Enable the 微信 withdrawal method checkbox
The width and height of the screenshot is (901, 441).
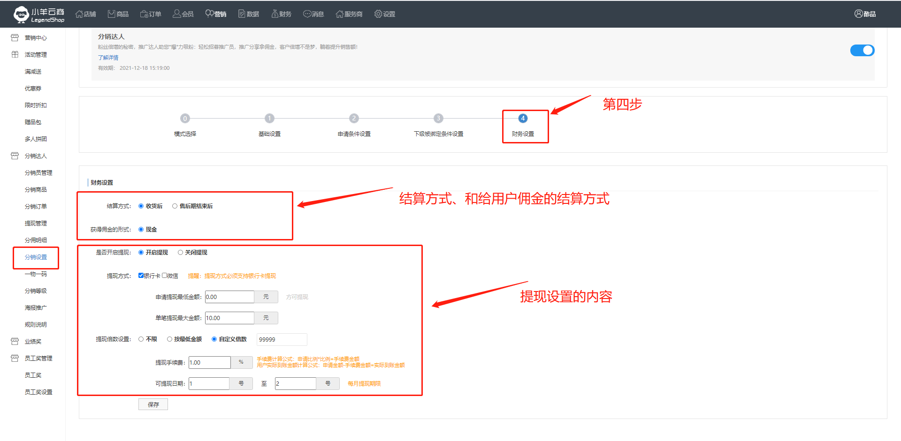point(165,276)
